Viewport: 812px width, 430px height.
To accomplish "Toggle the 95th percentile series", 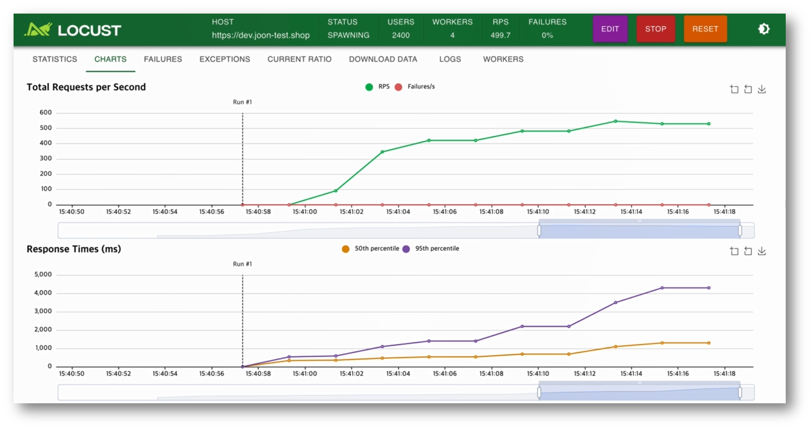I will coord(431,249).
